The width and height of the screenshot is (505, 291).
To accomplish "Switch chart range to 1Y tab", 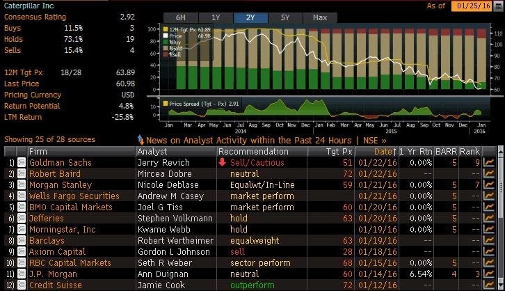I will coord(216,17).
